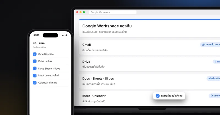Click the ทำงานร่วมกันได้ทั้งทีม notification toast
The width and height of the screenshot is (220, 115).
[x=169, y=96]
